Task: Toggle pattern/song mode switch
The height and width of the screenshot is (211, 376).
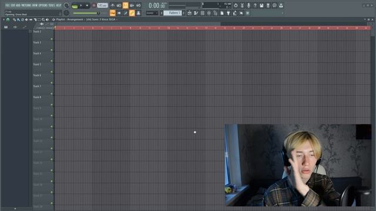Action: 75,6
